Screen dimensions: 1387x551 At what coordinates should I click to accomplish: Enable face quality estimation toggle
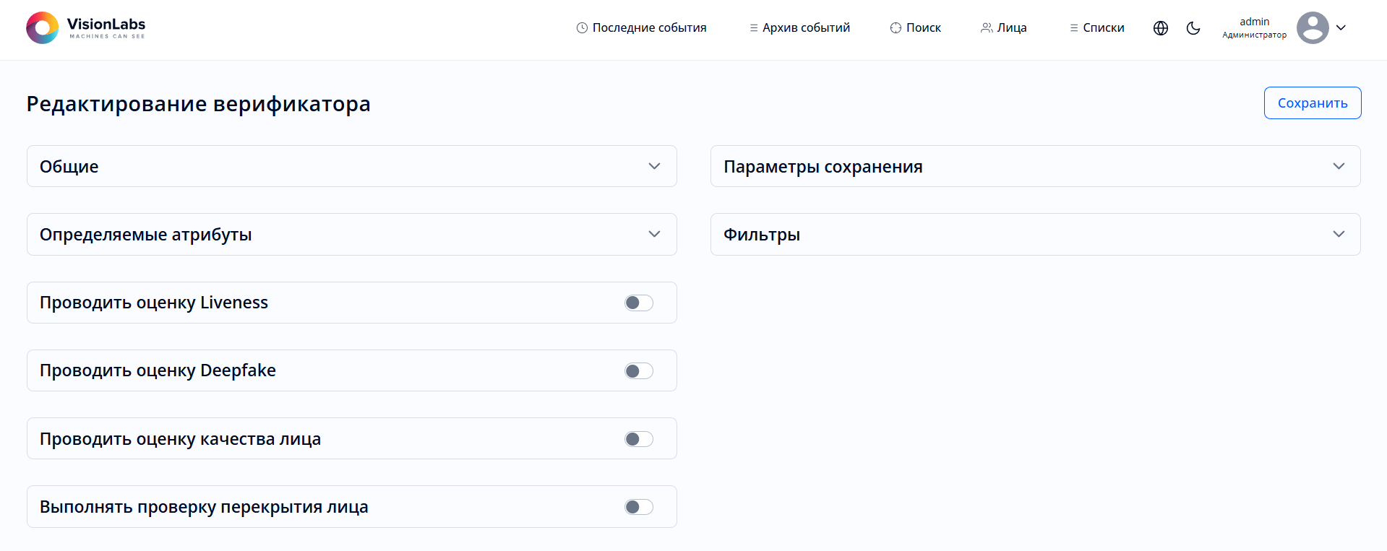[638, 439]
